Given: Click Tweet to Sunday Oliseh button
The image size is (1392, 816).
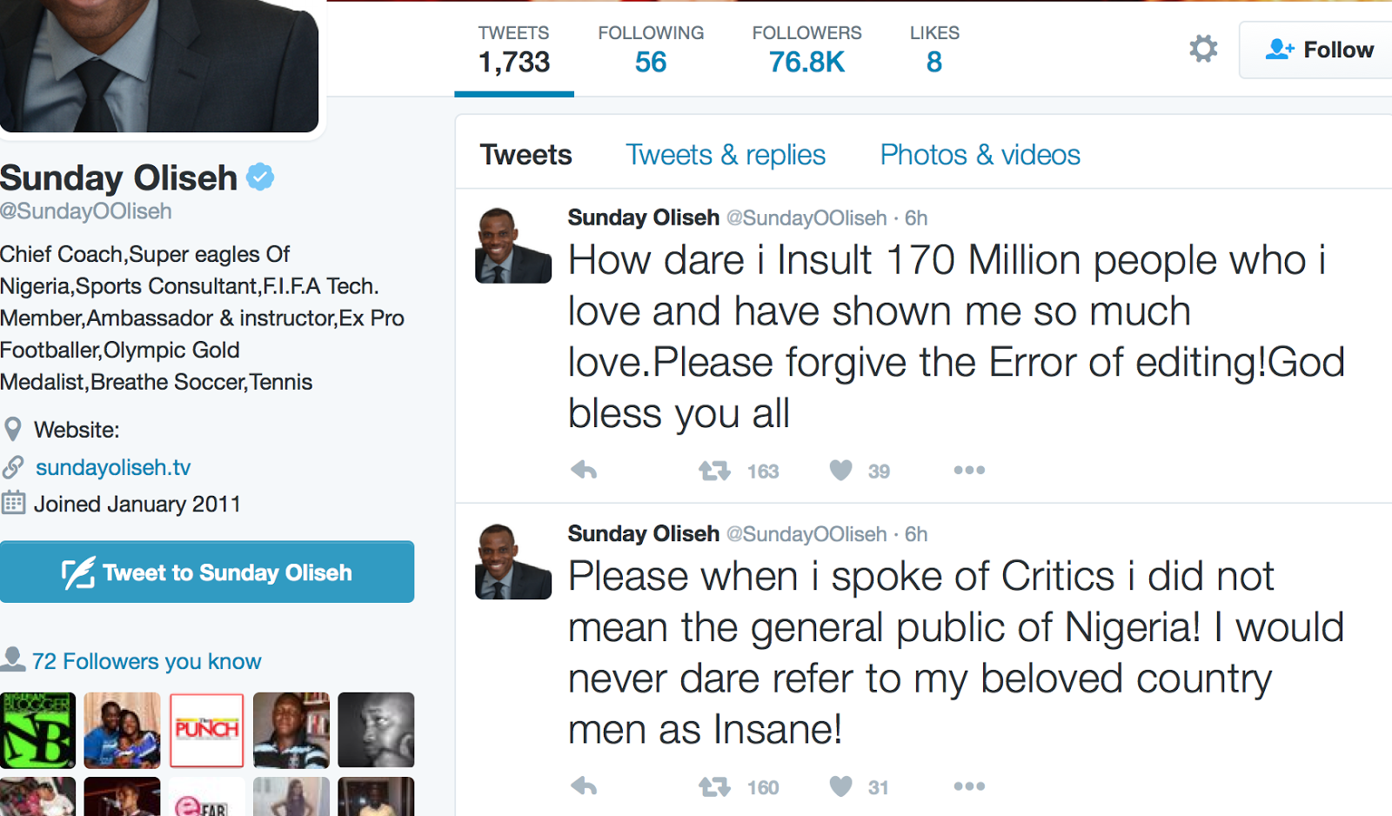Looking at the screenshot, I should (x=207, y=572).
